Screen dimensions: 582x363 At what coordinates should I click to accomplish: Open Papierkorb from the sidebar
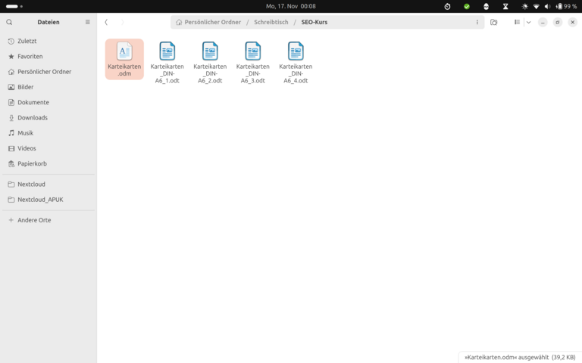click(33, 163)
